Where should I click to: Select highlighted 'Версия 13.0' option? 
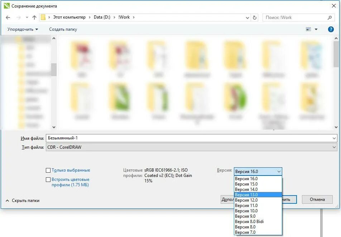(258, 195)
